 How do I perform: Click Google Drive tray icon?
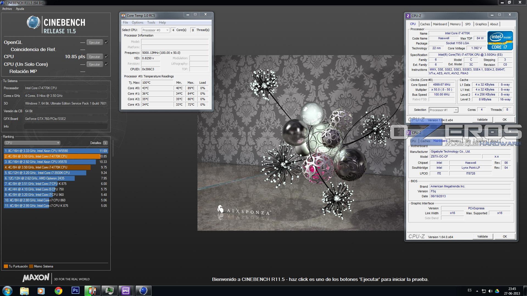tap(497, 291)
